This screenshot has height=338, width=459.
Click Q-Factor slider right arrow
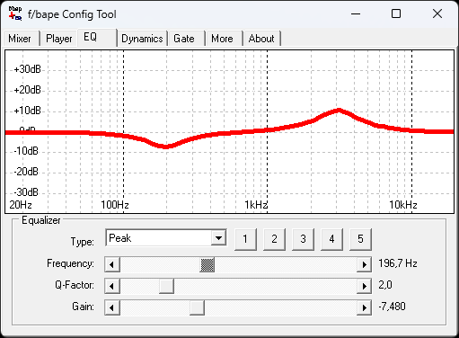point(364,286)
